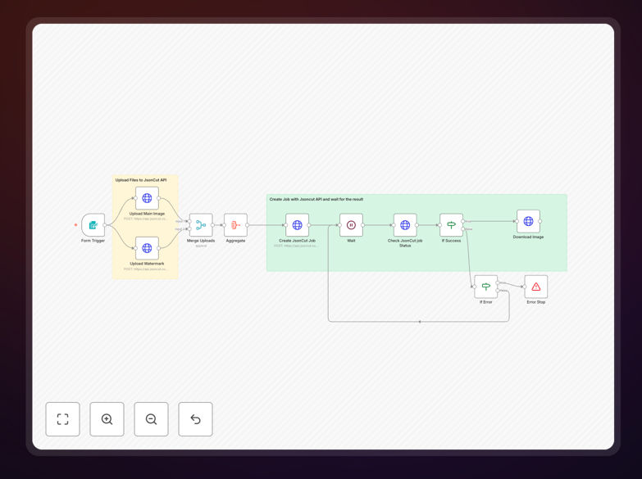Click the Form Trigger output connector

click(x=105, y=225)
